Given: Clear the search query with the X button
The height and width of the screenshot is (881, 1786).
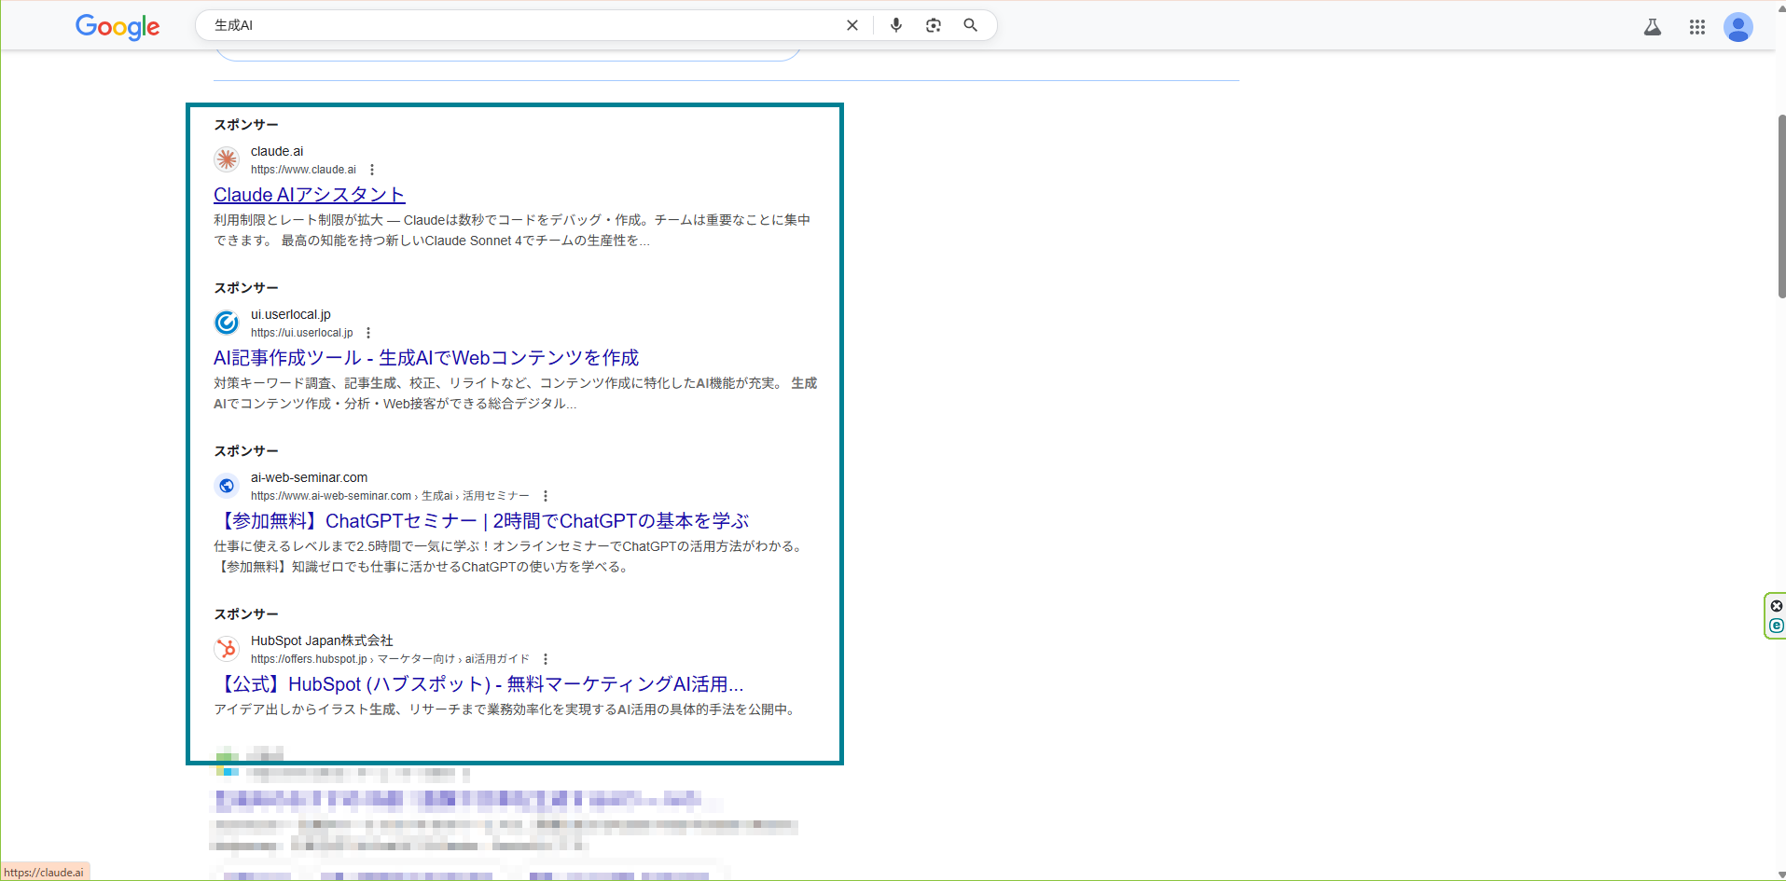Looking at the screenshot, I should [851, 25].
